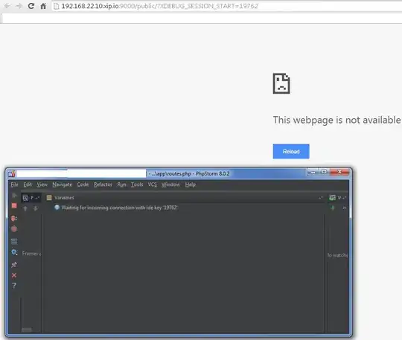
Task: Click the browser back arrow
Action: pos(7,6)
